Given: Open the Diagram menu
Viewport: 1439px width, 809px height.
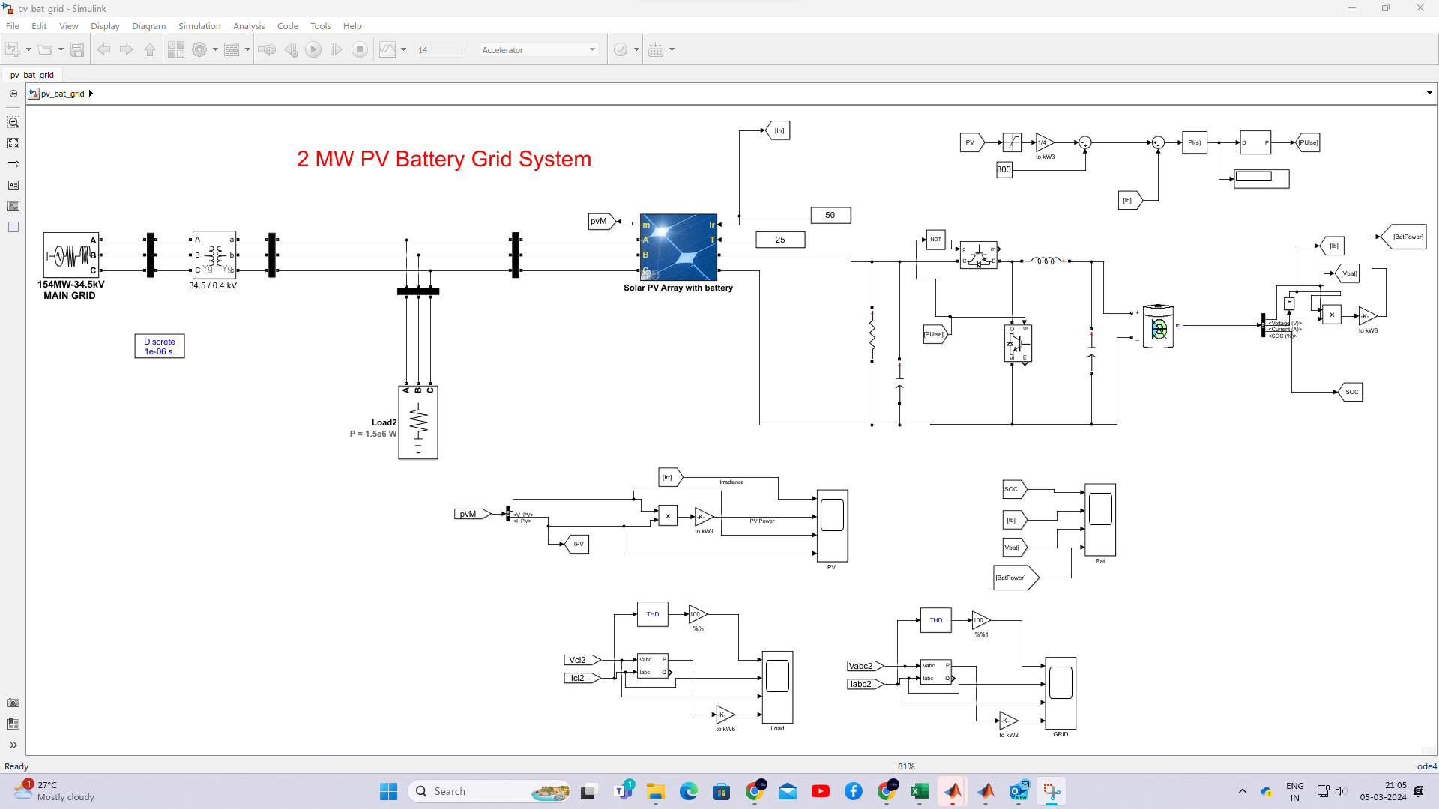Looking at the screenshot, I should tap(148, 25).
